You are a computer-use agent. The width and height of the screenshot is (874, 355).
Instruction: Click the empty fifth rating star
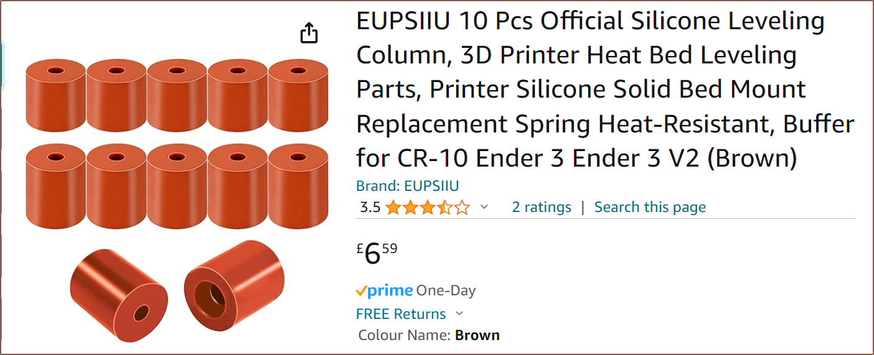[462, 208]
